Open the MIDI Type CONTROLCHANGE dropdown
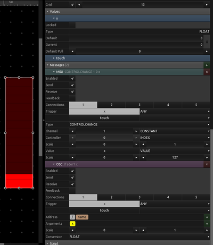This screenshot has height=245, width=213. pos(140,124)
